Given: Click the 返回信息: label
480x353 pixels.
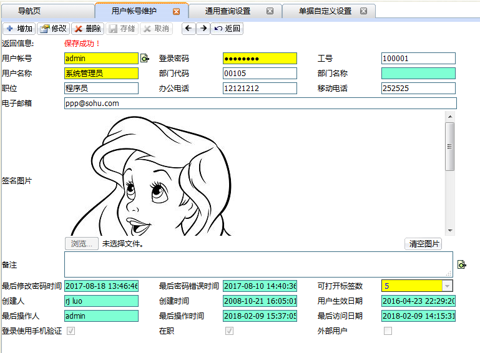Looking at the screenshot, I should pyautogui.click(x=17, y=44).
